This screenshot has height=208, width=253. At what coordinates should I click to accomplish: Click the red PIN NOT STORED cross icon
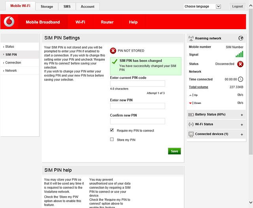[x=113, y=51]
